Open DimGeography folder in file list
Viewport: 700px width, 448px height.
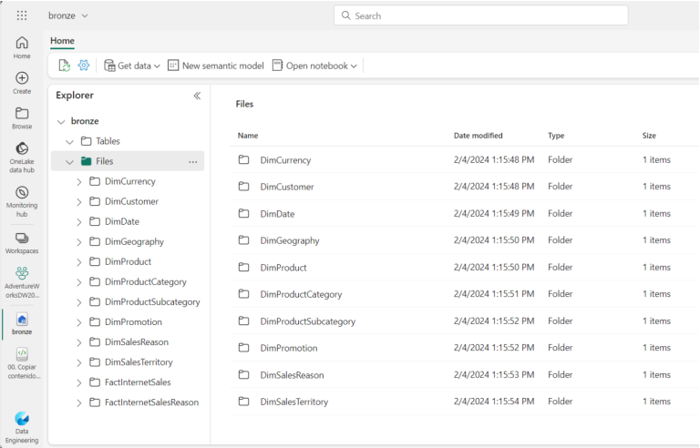click(x=289, y=240)
